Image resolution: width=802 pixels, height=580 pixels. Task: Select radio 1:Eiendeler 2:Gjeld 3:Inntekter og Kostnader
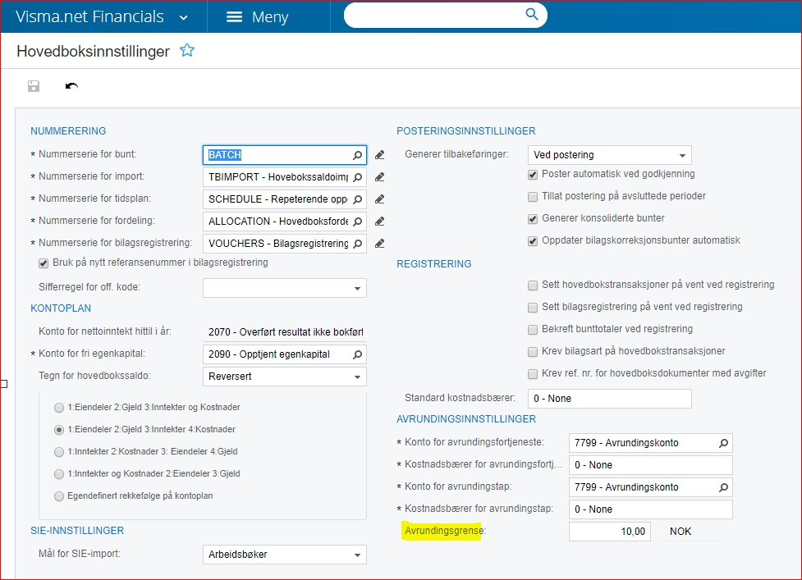pos(59,408)
